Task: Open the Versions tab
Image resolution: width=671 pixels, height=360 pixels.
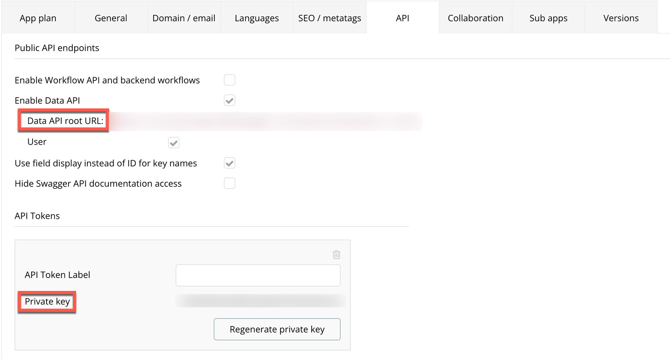Action: (x=621, y=18)
